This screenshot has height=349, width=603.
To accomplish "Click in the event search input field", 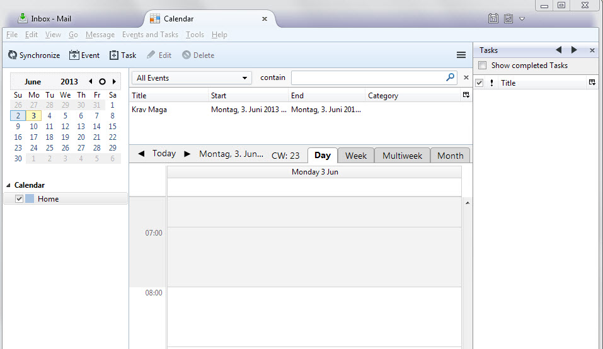I will 368,77.
